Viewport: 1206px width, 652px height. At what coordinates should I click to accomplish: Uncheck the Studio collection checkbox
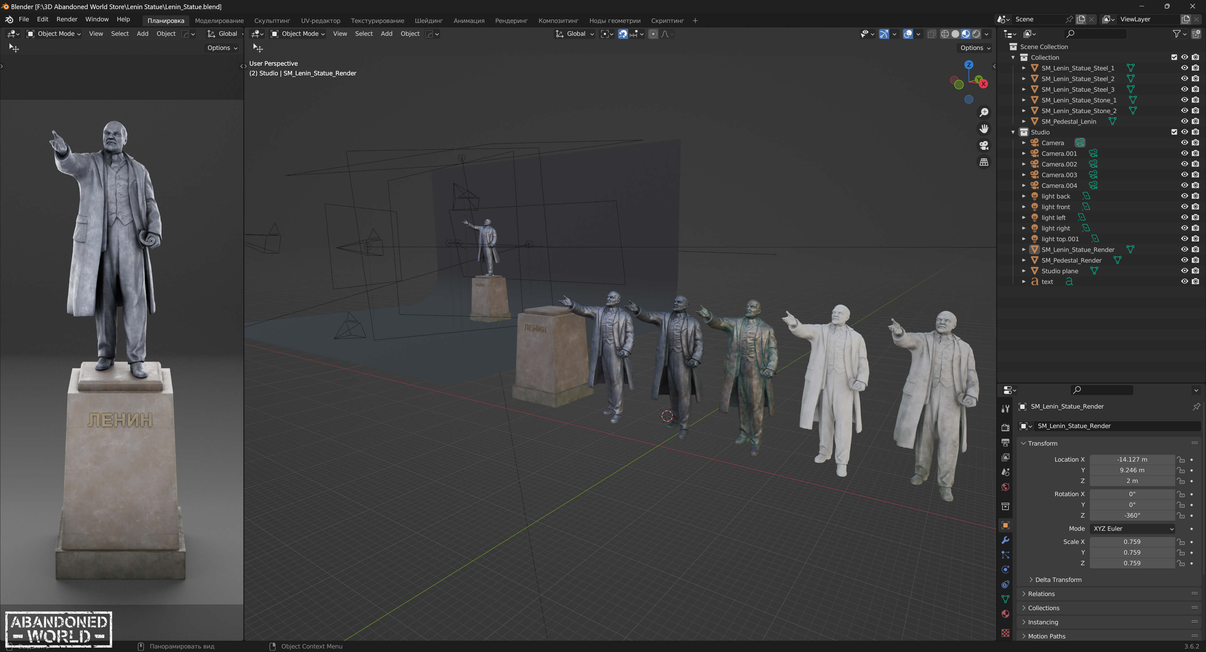click(1174, 132)
